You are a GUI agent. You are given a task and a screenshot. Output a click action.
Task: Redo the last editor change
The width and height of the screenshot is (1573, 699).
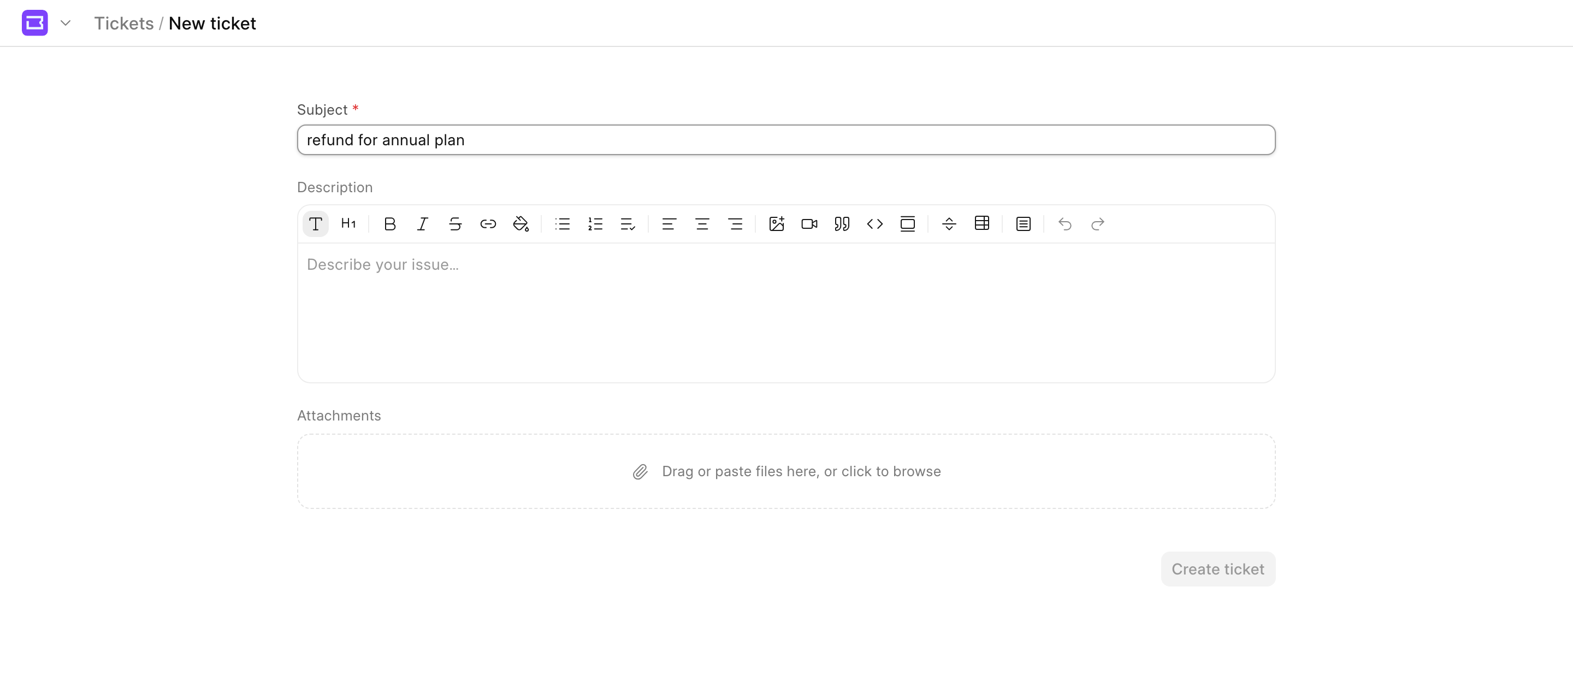(x=1098, y=224)
